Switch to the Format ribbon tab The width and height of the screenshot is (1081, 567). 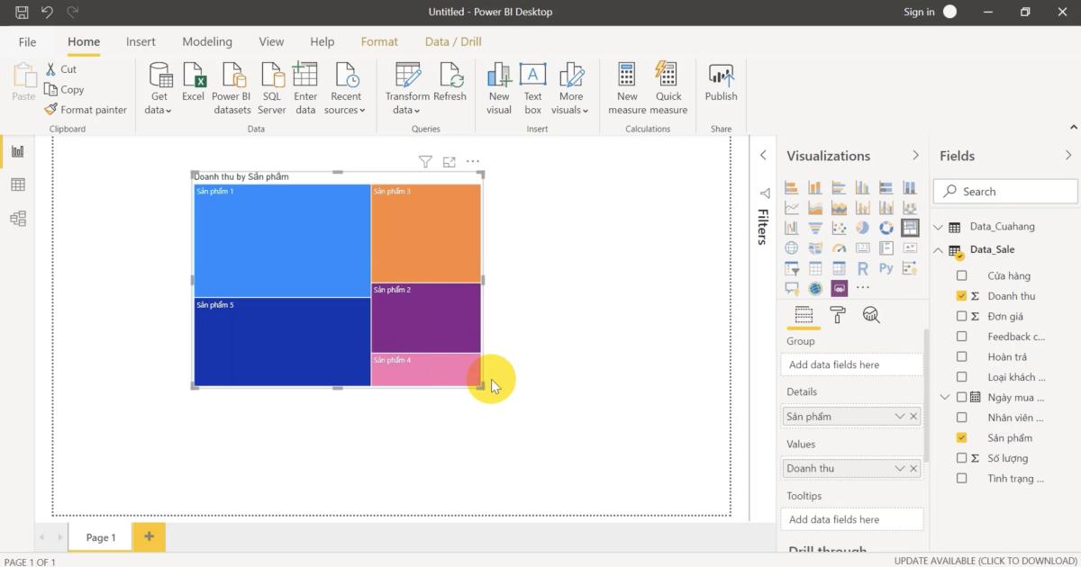coord(379,41)
